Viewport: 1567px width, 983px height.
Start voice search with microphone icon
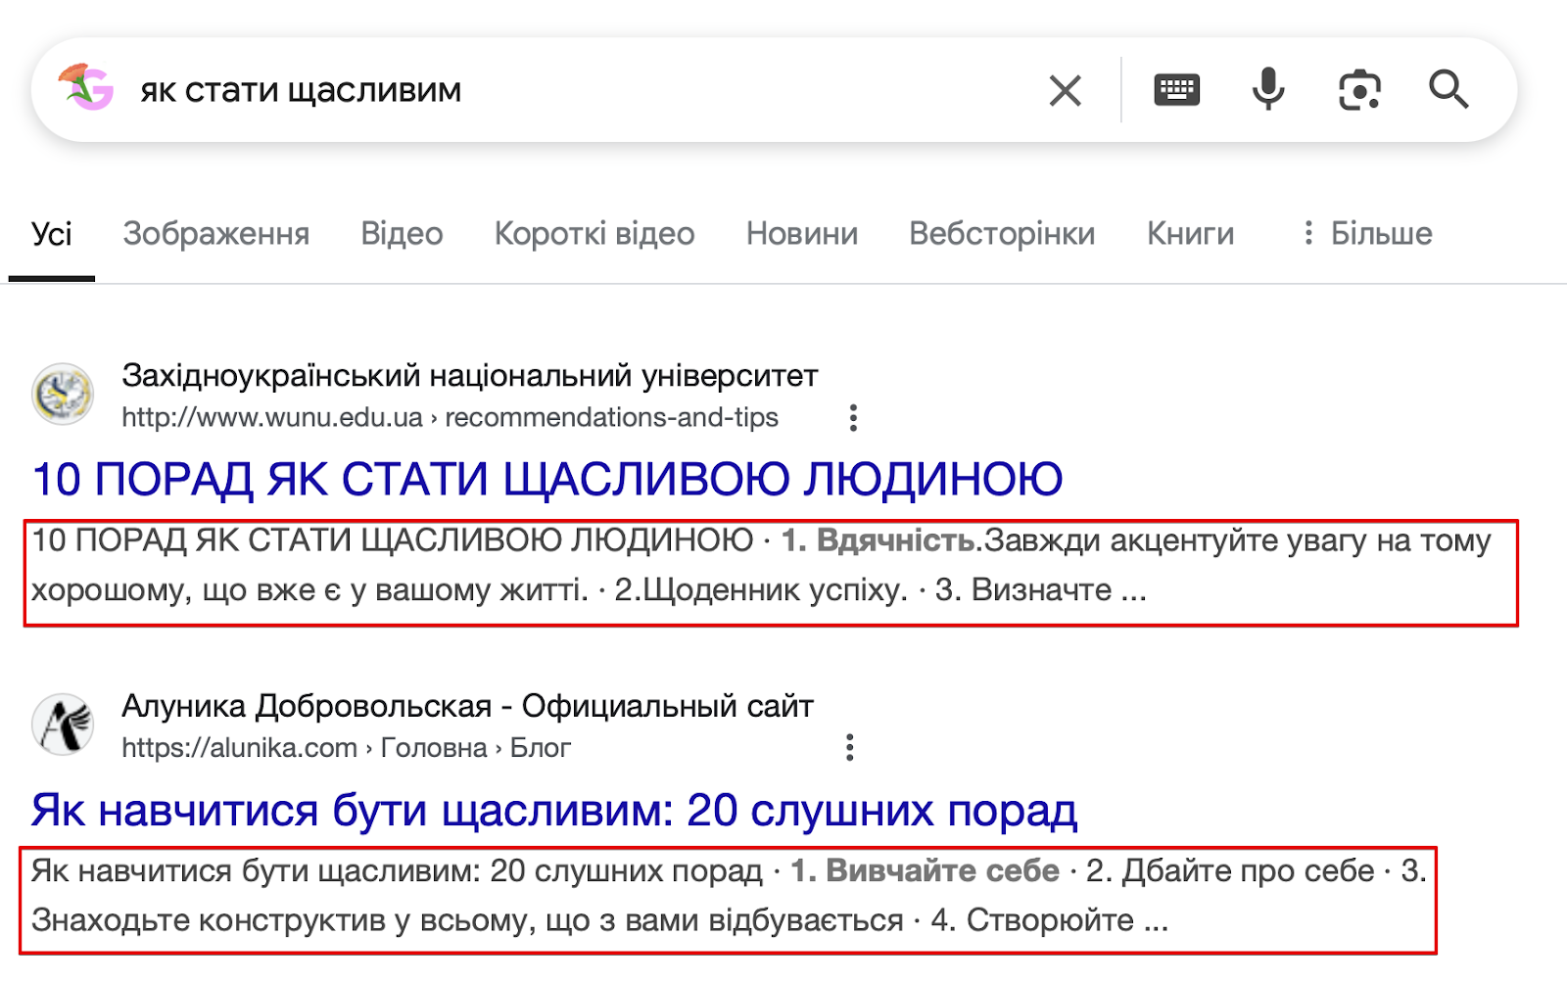(x=1268, y=90)
